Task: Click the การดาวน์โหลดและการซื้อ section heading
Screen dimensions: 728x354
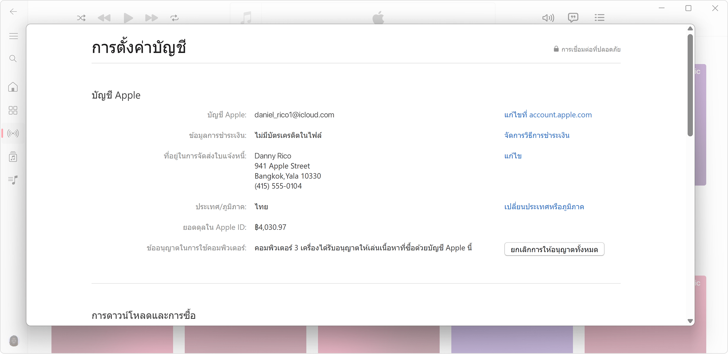Action: tap(143, 315)
